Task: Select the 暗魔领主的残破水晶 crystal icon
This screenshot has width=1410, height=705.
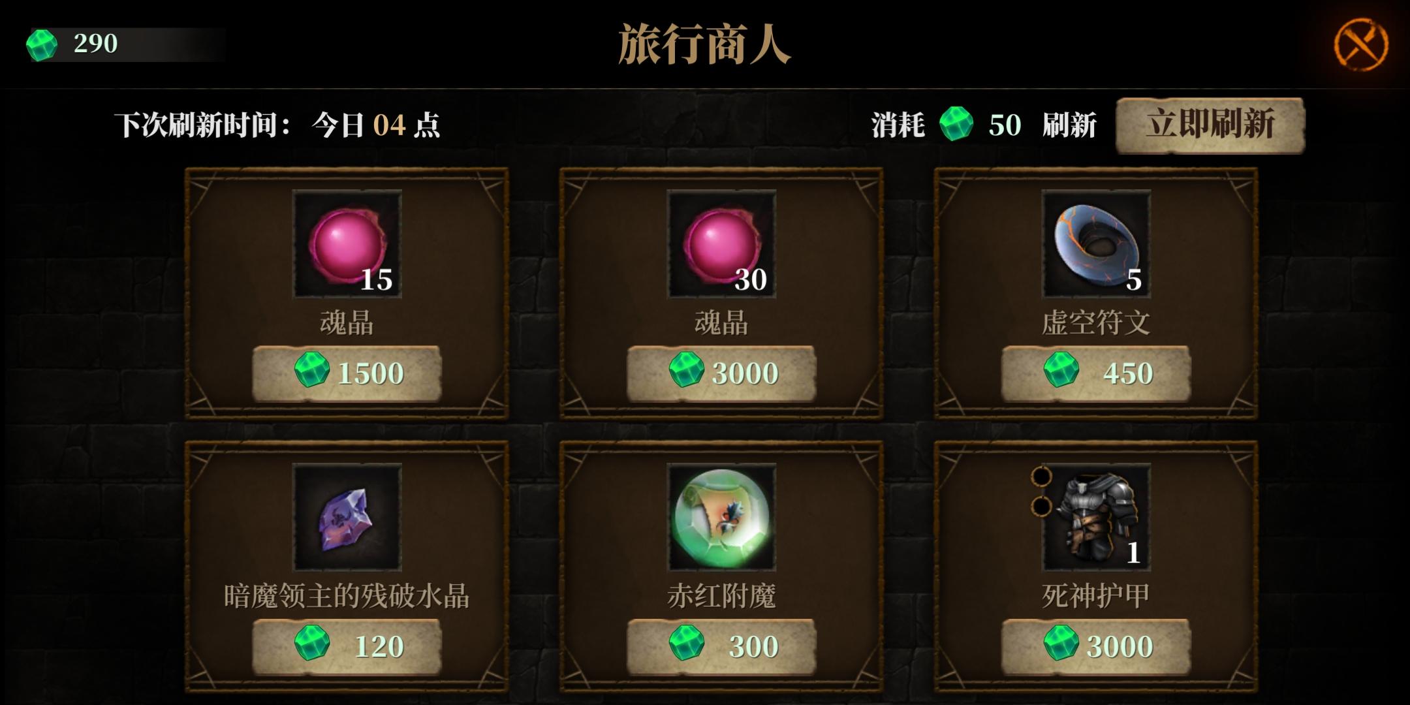Action: coord(347,518)
